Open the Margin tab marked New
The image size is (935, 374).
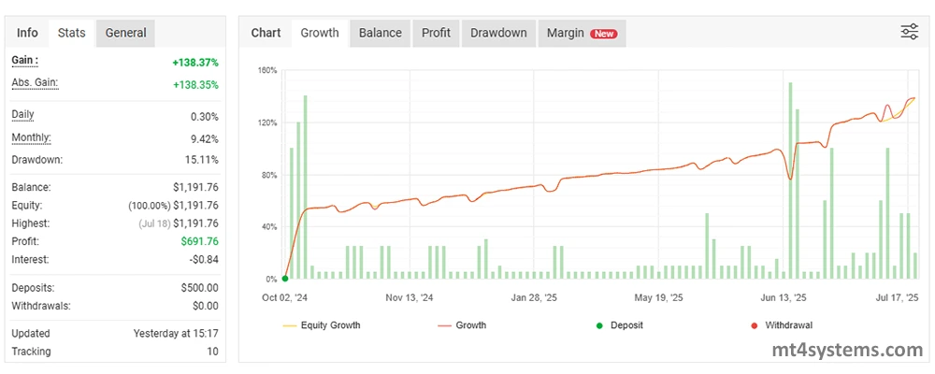click(581, 33)
